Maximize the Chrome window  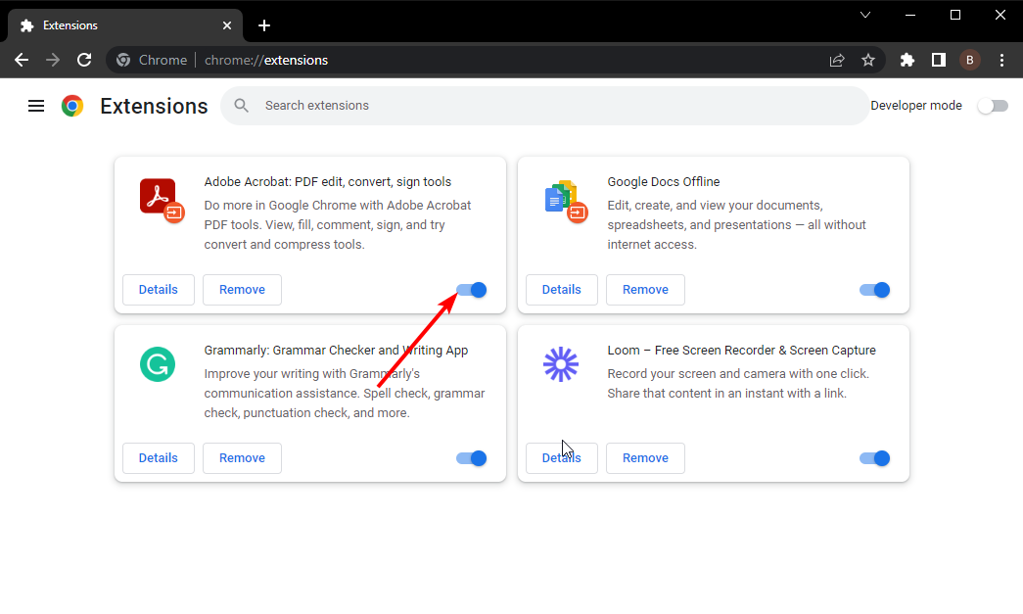[x=955, y=15]
